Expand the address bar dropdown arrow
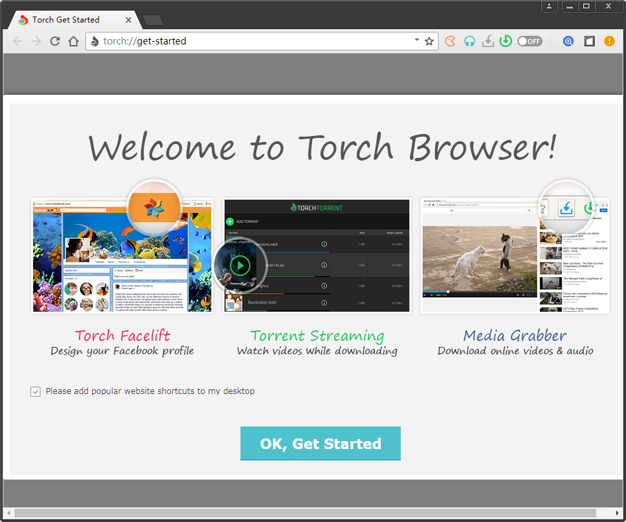Viewport: 626px width, 522px height. (417, 40)
